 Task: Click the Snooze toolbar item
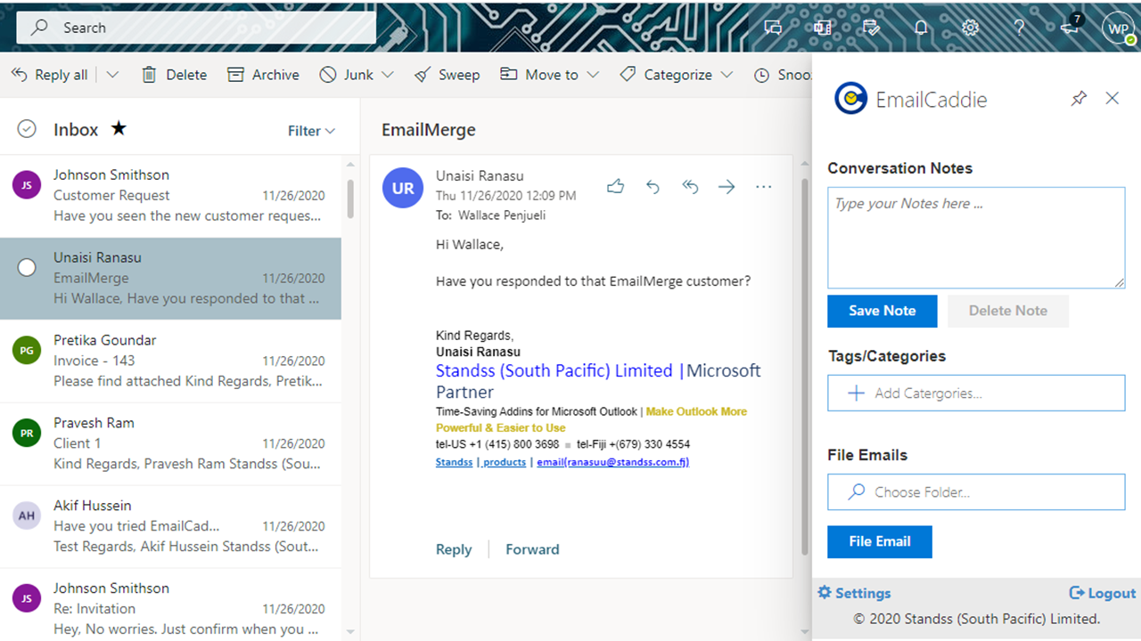pos(783,75)
